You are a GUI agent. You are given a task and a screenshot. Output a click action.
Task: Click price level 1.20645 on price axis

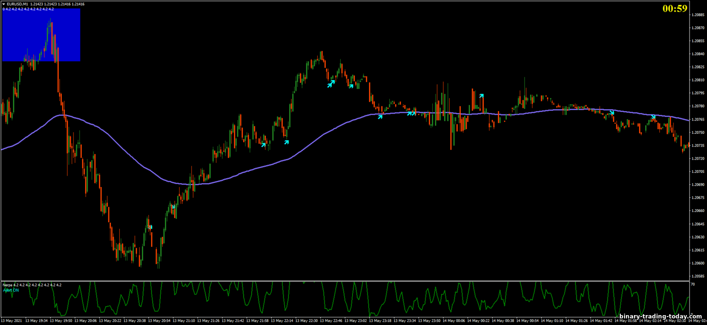pos(697,224)
